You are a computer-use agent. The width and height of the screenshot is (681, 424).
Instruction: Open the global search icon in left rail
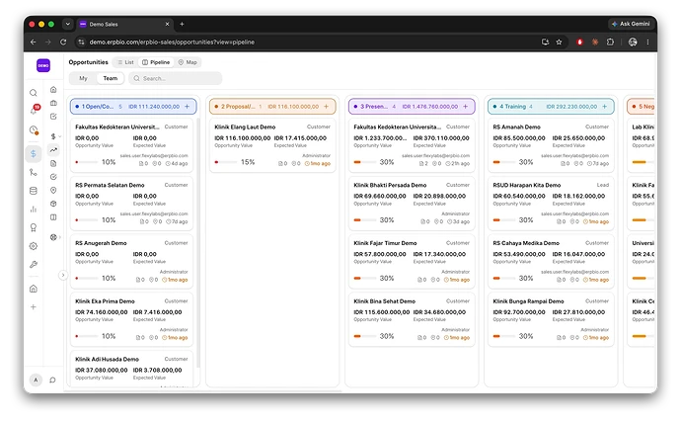click(33, 93)
